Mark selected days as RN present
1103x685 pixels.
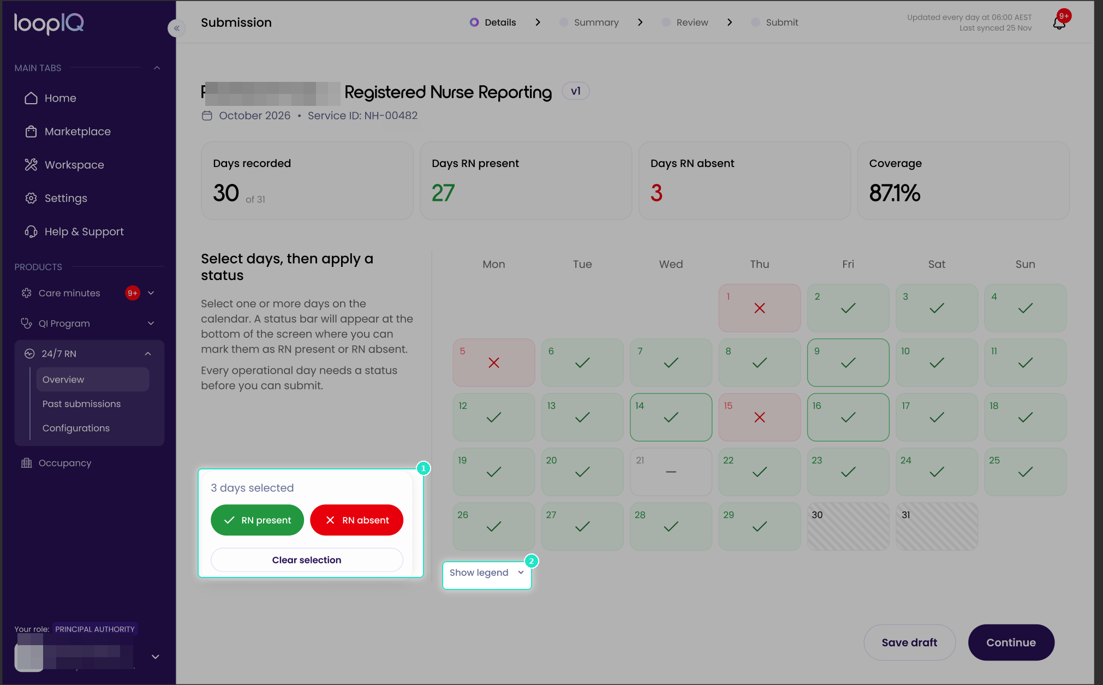click(257, 520)
